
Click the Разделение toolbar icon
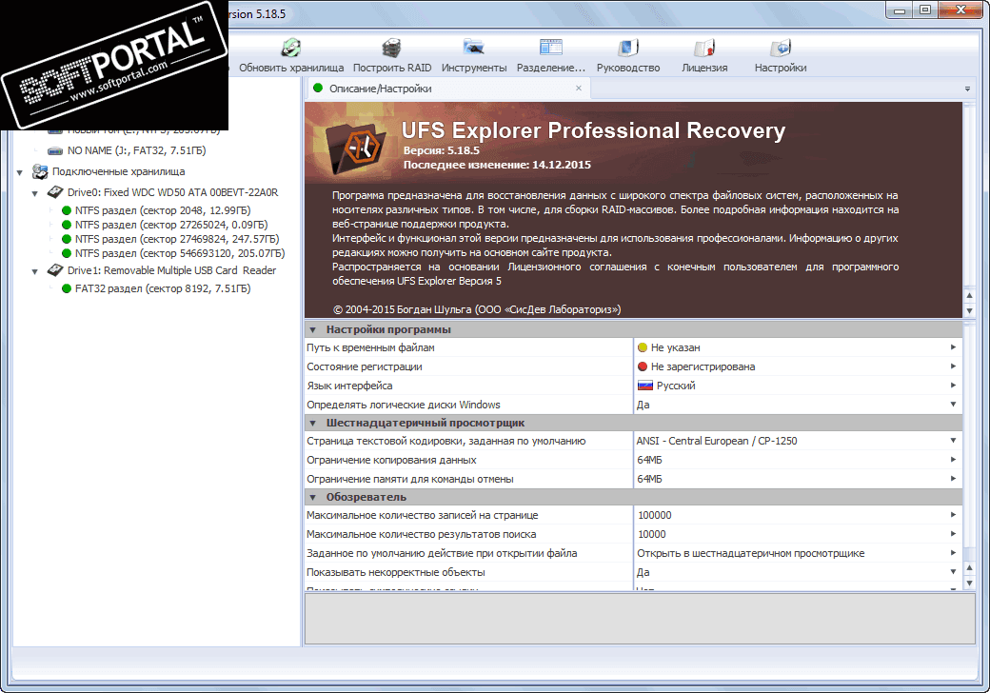click(550, 48)
